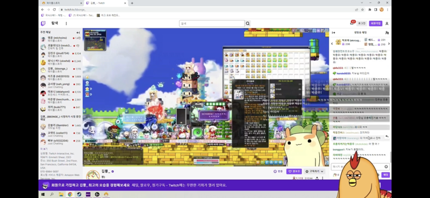Click the chat scrollbar on the right
Image resolution: width=430 pixels, height=198 pixels.
coord(391,157)
